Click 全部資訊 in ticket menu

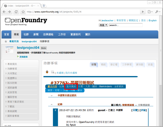pos(119,86)
